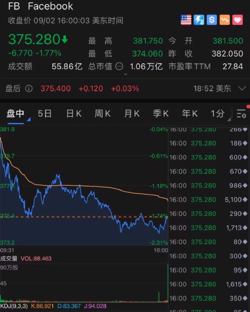
Task: Switch to the 周K chart tab
Action: click(102, 114)
